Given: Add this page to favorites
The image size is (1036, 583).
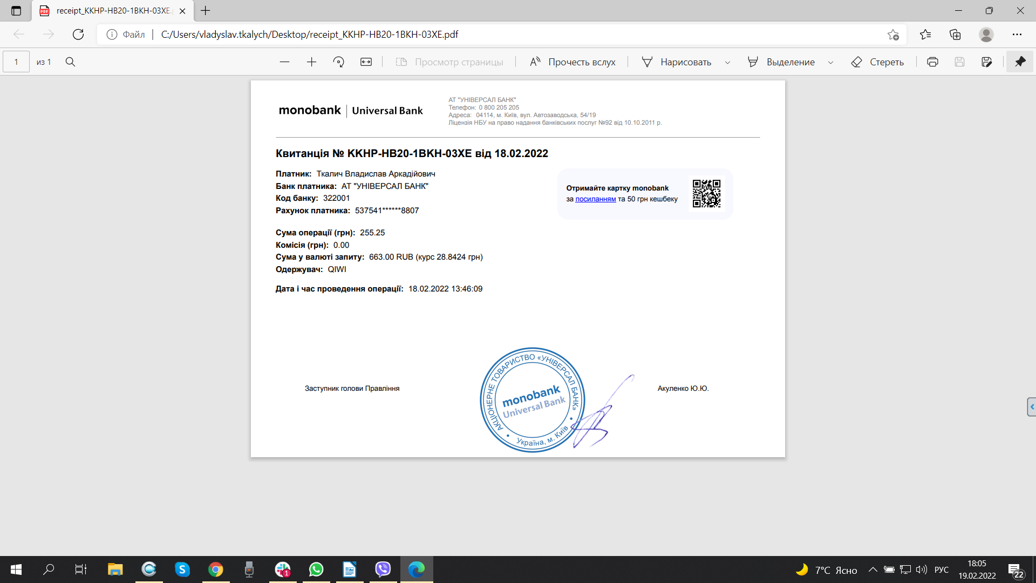Looking at the screenshot, I should (893, 35).
